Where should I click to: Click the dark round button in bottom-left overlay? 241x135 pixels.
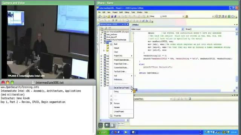coord(101,125)
